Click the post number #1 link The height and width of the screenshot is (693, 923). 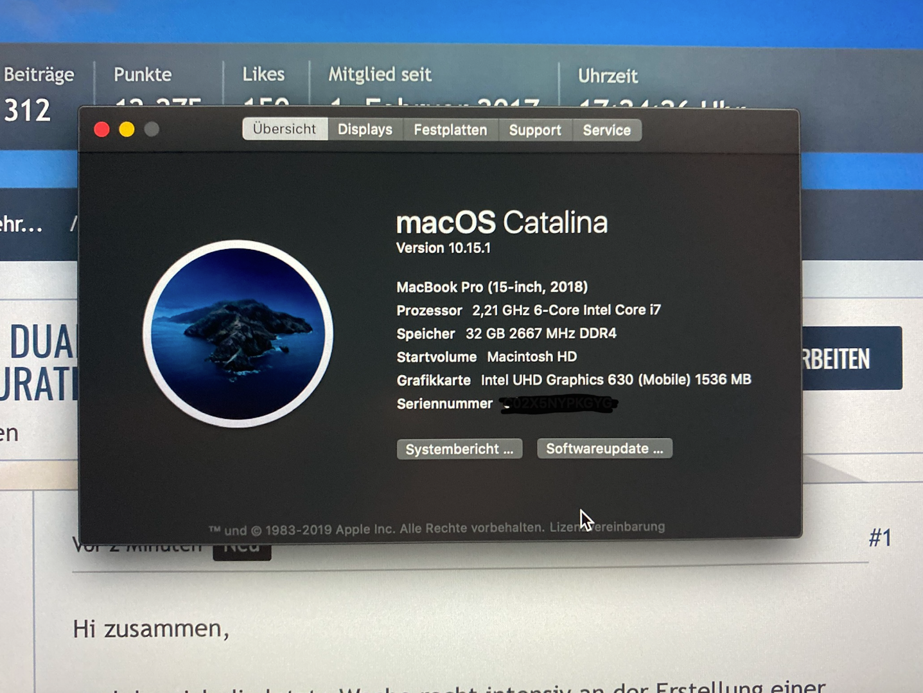coord(881,538)
